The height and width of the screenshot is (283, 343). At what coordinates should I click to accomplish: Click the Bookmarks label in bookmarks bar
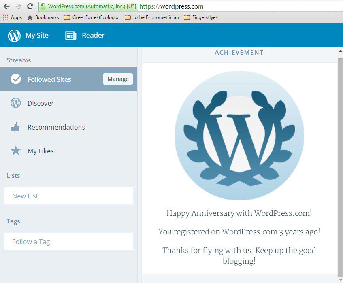pos(47,17)
